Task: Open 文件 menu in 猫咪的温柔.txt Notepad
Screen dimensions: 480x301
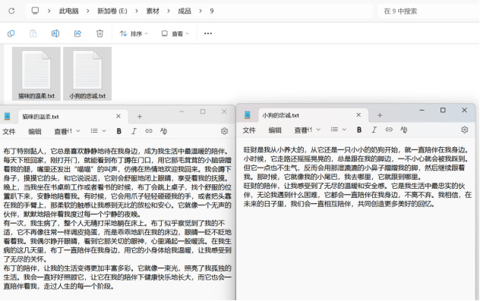Action: (9, 131)
